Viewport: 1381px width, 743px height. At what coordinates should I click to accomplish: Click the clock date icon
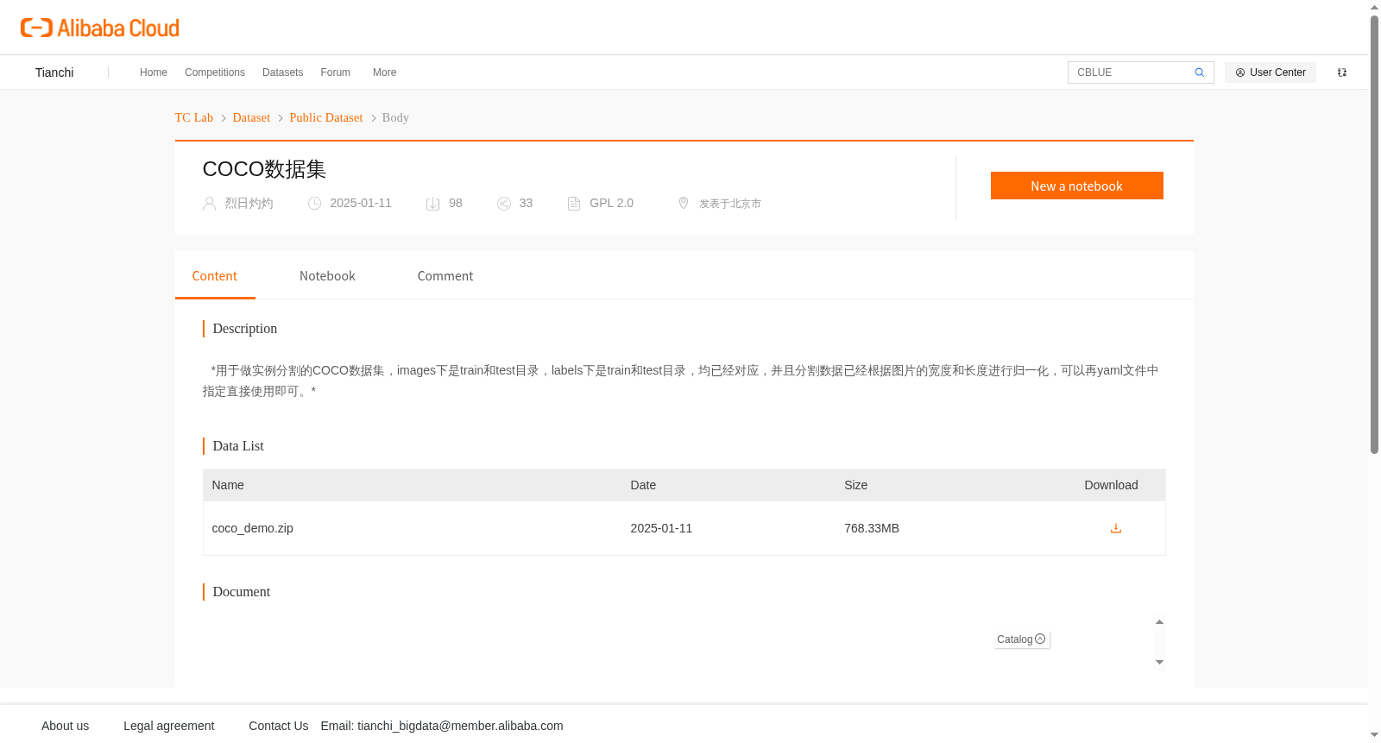pos(315,204)
